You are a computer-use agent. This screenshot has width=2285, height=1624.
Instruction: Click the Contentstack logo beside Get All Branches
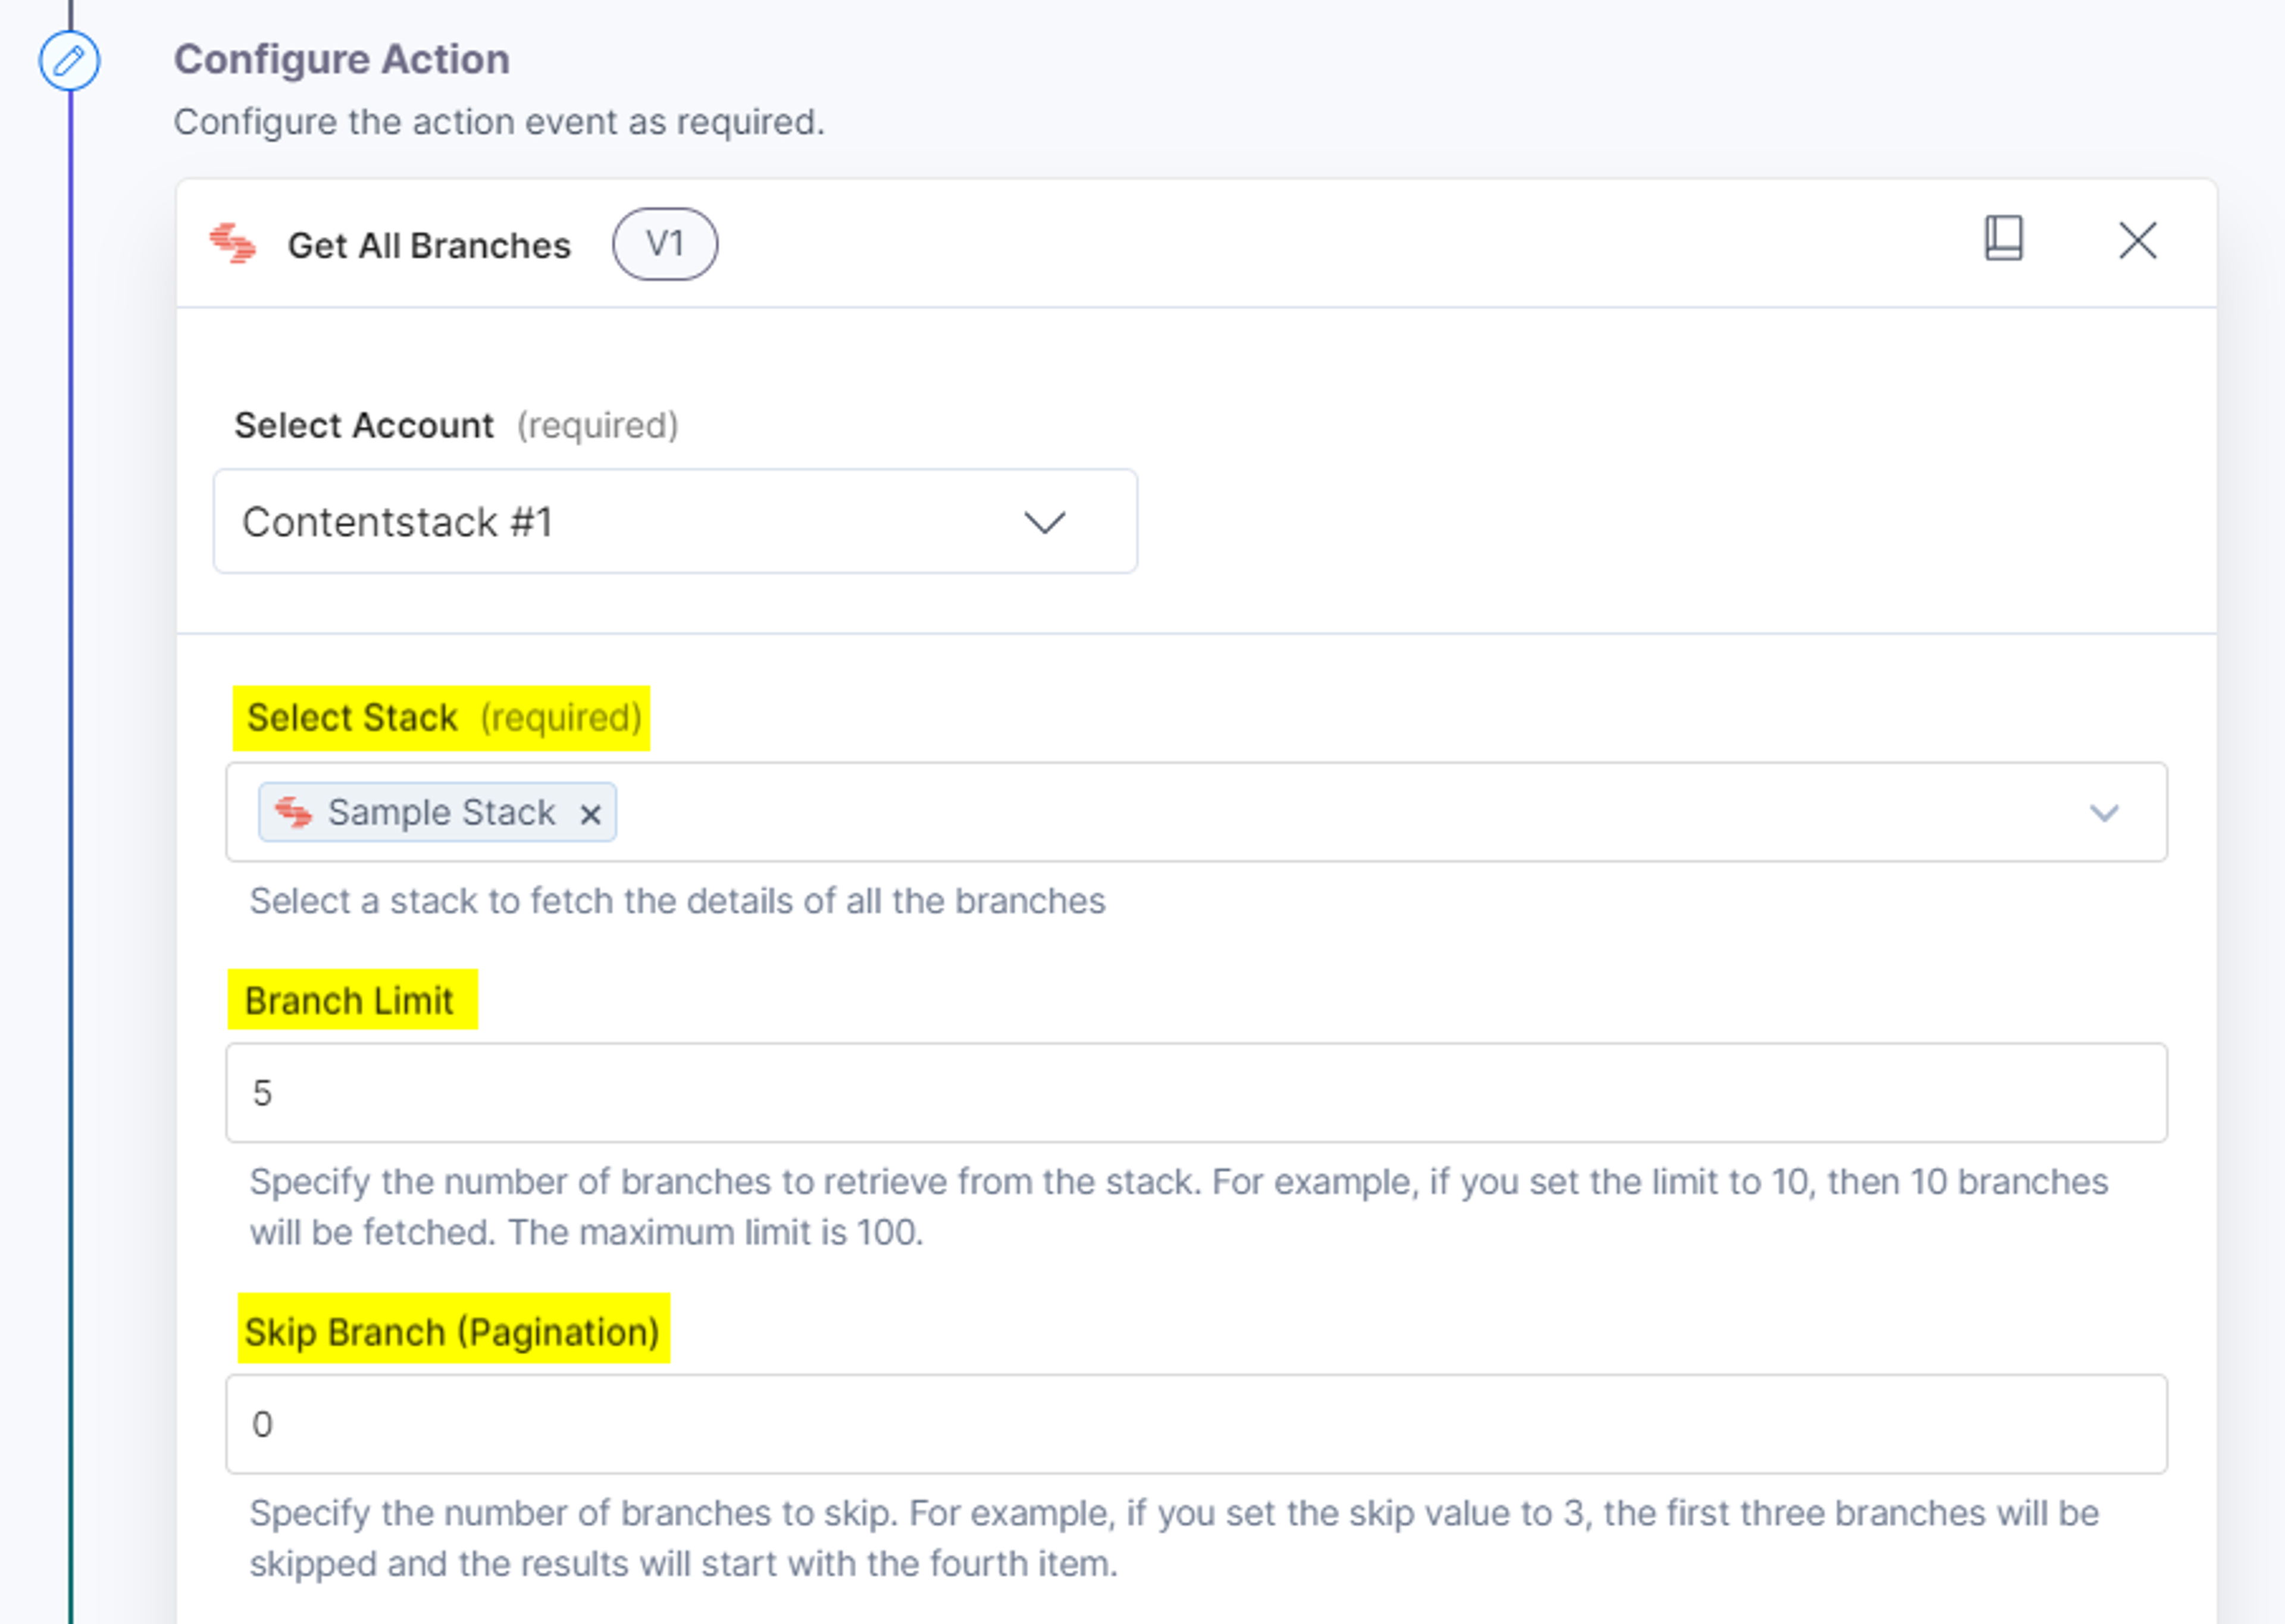click(233, 244)
